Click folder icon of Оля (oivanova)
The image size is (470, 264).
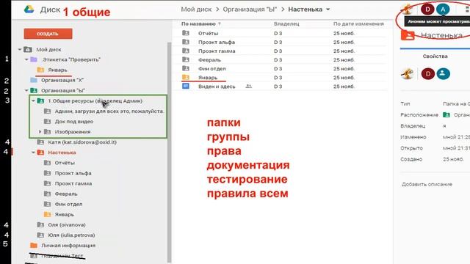(x=40, y=225)
